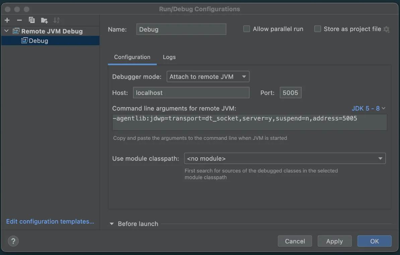The height and width of the screenshot is (255, 400).
Task: Click the Apply button
Action: (334, 241)
